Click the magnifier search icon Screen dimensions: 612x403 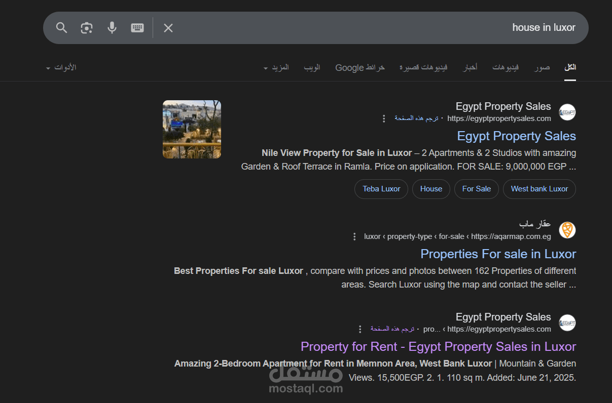61,28
